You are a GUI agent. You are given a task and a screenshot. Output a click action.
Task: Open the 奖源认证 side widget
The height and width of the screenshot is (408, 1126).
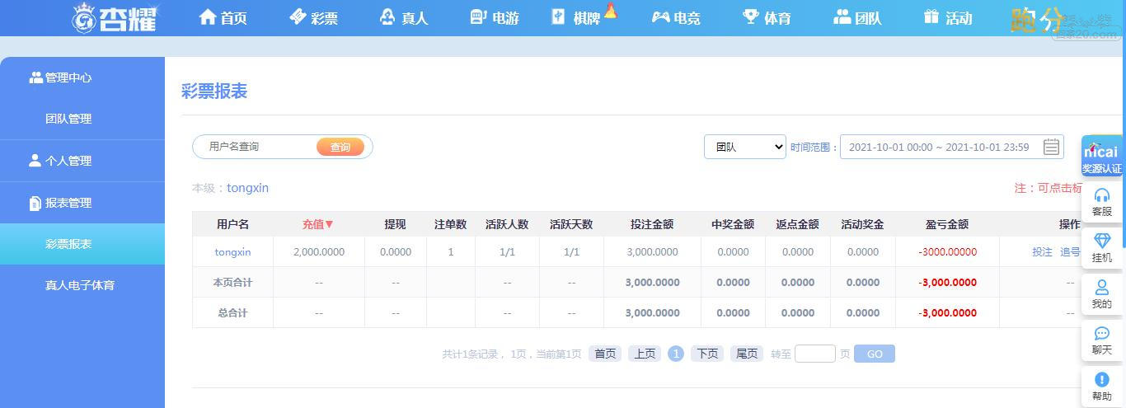click(1102, 157)
